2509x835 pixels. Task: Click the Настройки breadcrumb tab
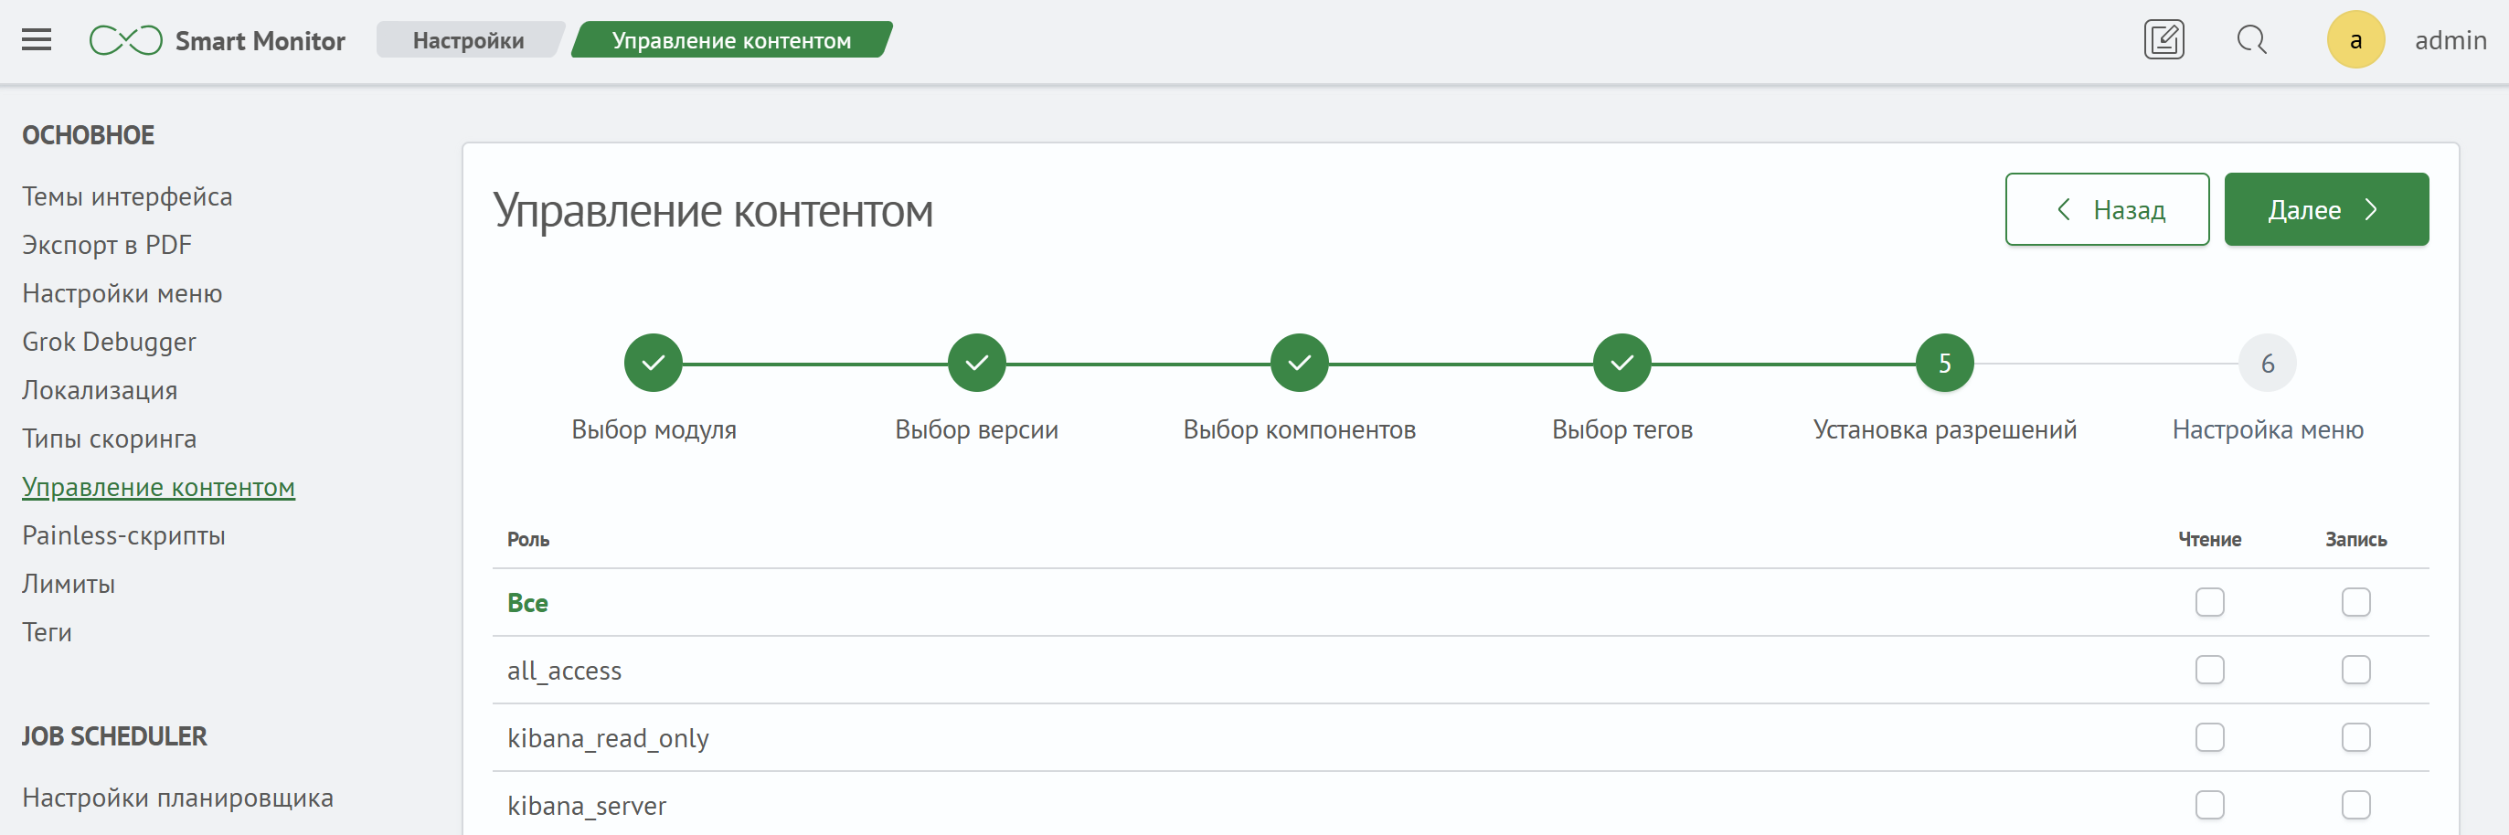point(467,40)
